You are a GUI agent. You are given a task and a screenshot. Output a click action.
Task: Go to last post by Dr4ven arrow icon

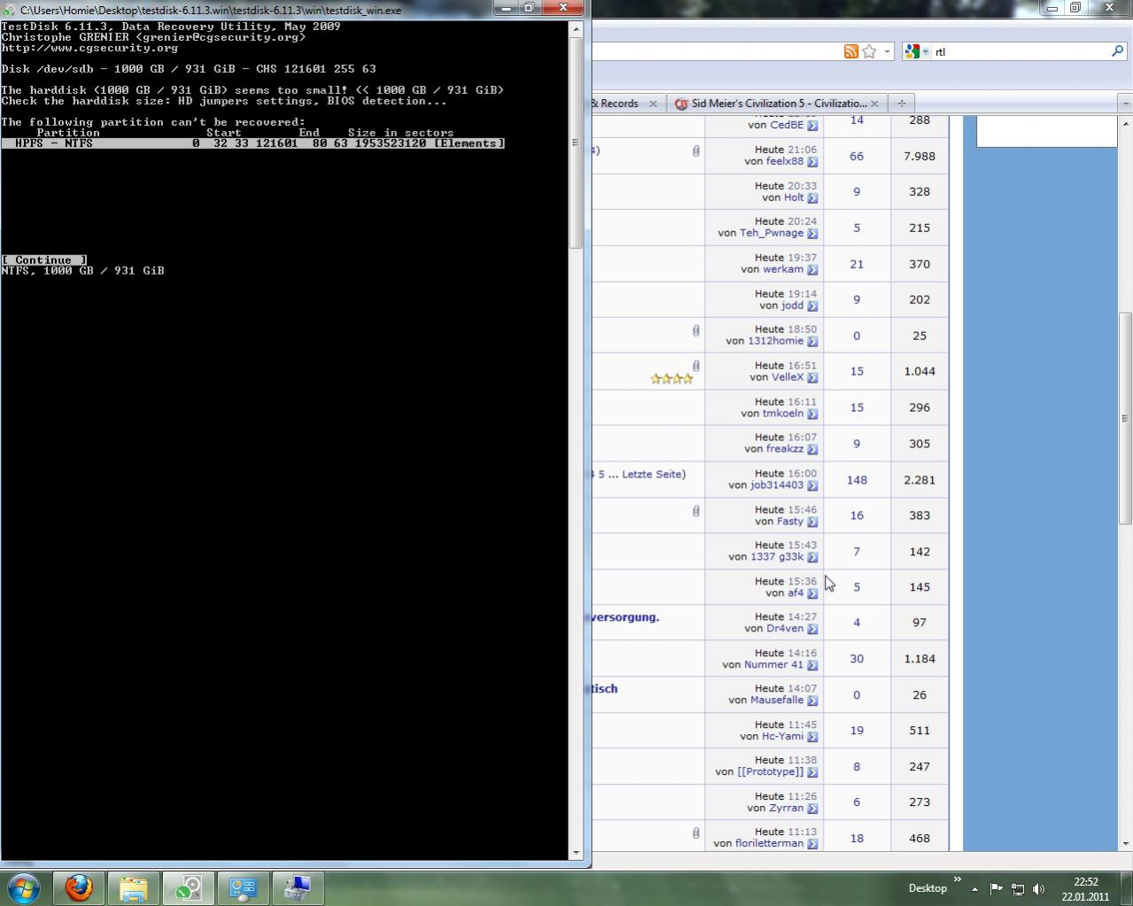coord(812,629)
